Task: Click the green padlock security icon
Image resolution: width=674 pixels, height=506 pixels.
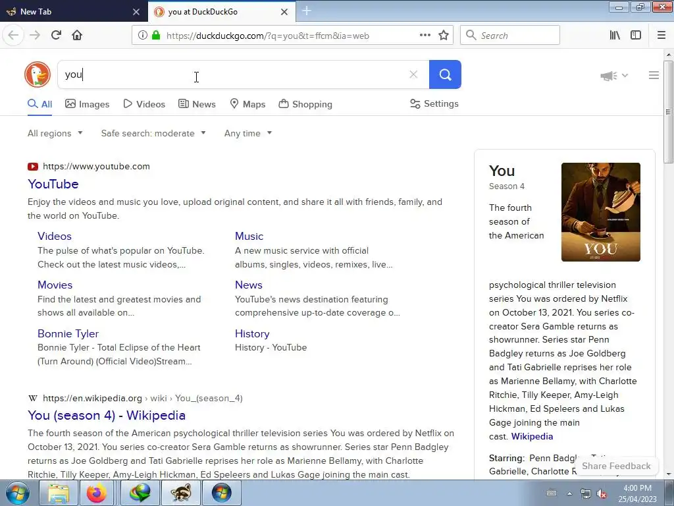Action: [156, 36]
